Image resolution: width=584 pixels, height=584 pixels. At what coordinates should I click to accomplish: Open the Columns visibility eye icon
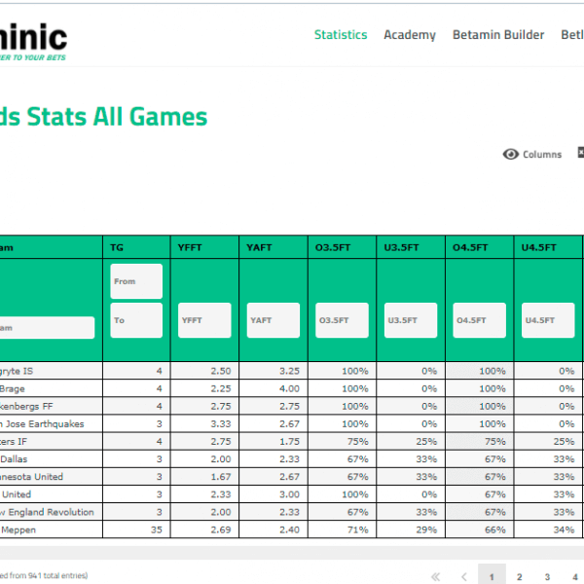[x=511, y=154]
